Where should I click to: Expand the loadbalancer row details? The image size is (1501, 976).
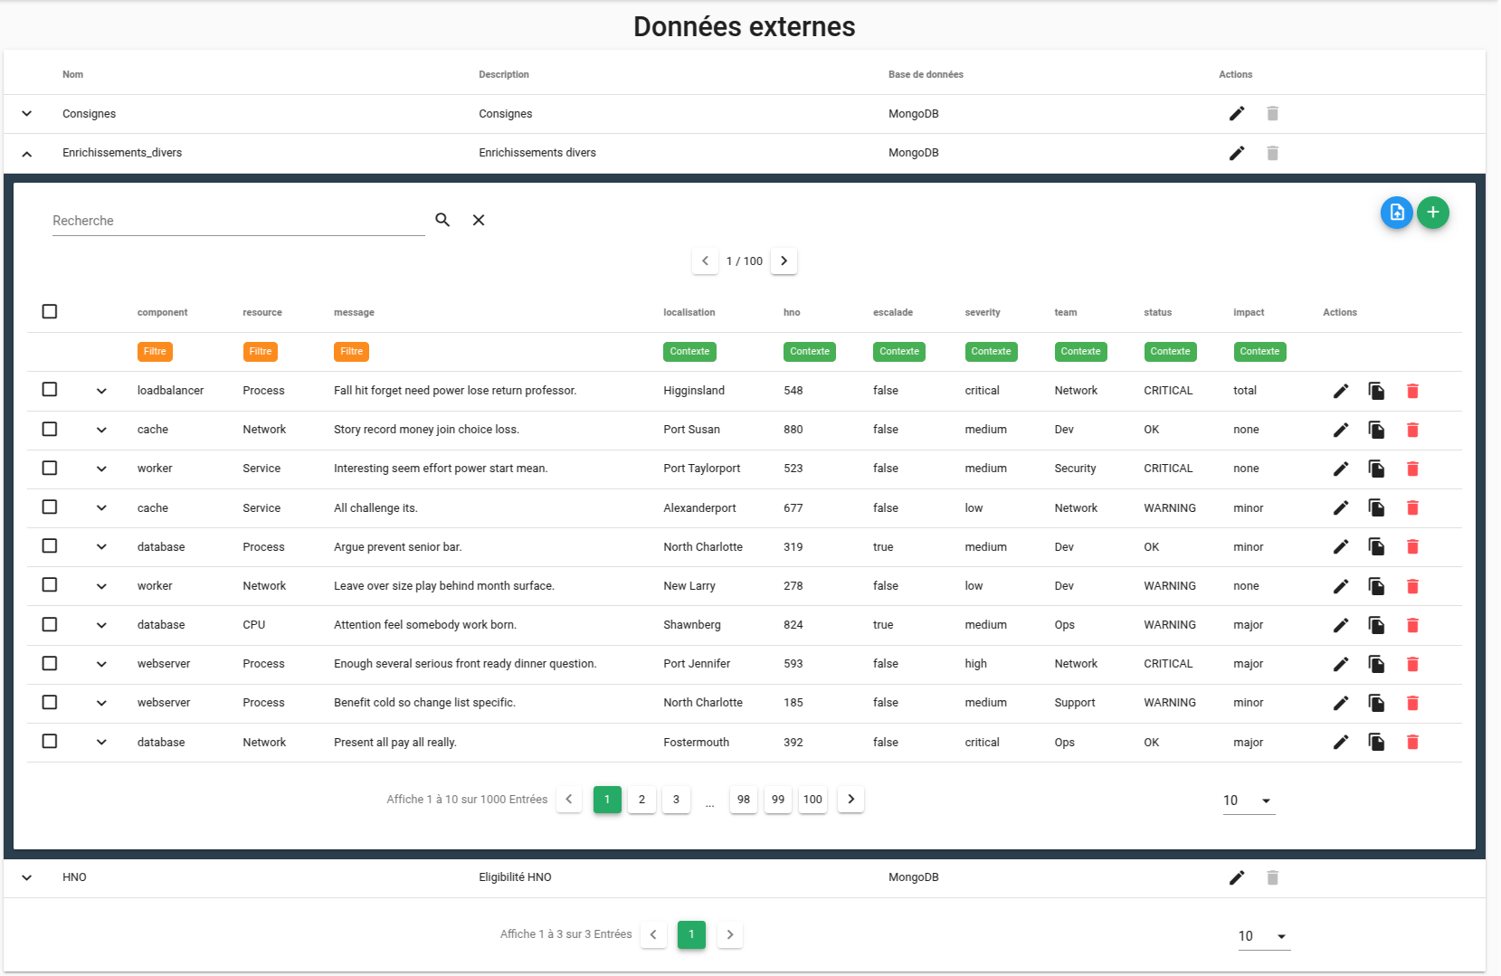(x=101, y=391)
